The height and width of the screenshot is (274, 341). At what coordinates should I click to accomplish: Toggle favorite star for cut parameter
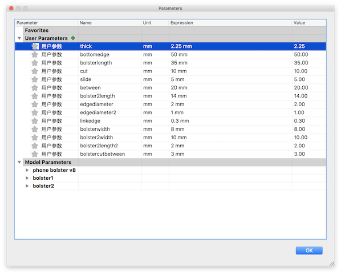[x=35, y=71]
